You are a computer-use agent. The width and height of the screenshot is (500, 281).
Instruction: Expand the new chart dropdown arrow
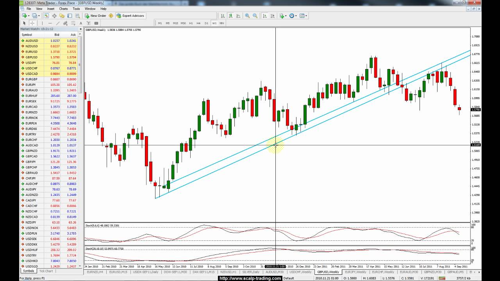click(29, 16)
